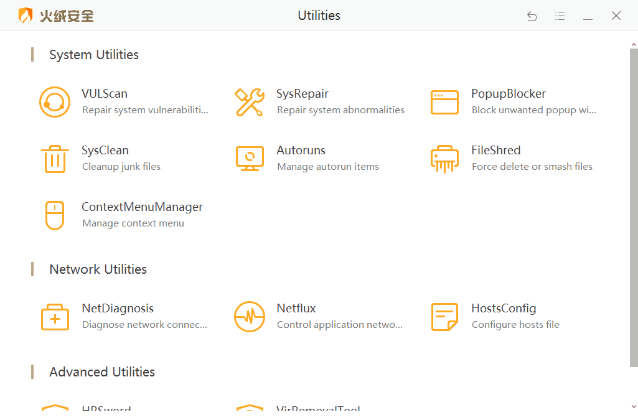Open the main menu list icon
638x420 pixels.
point(560,16)
